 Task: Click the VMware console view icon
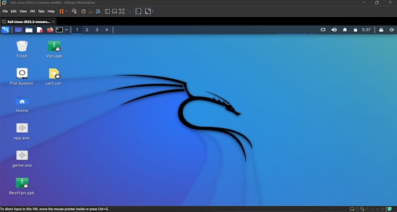138,12
